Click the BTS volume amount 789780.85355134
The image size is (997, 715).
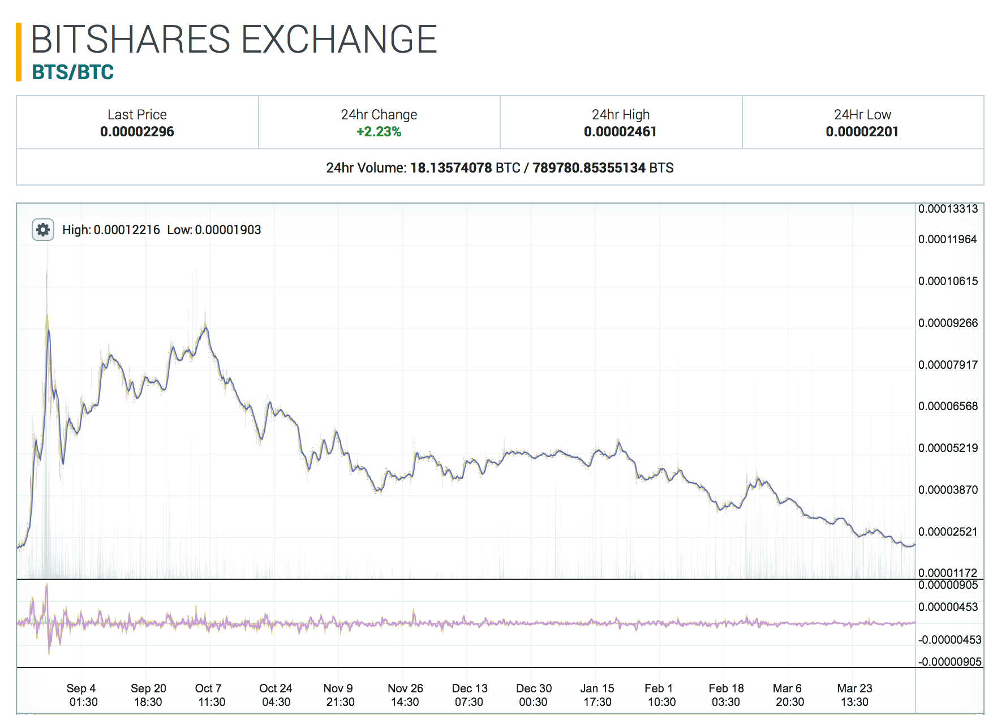click(589, 168)
